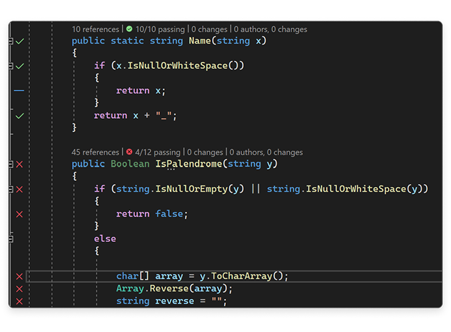Open the 10 references CodeLens link
This screenshot has width=451, height=332.
(x=96, y=29)
